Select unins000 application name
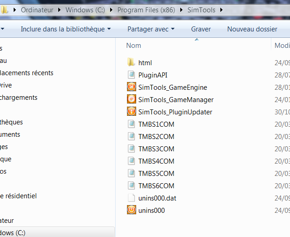Viewport: 290px width, 237px height. tap(152, 211)
